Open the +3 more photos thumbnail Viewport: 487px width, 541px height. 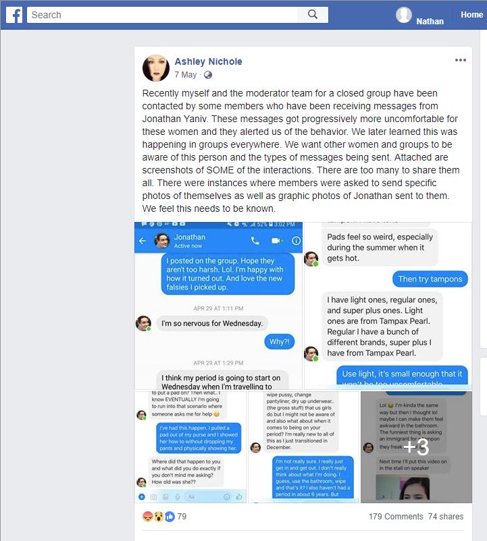416,447
